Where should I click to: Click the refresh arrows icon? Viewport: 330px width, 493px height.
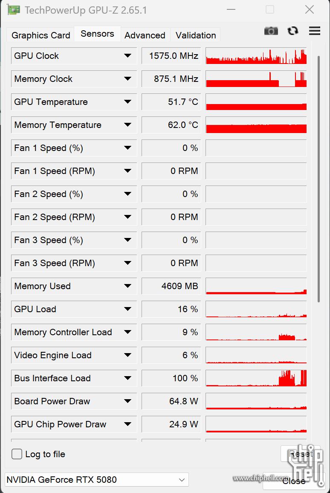point(293,31)
